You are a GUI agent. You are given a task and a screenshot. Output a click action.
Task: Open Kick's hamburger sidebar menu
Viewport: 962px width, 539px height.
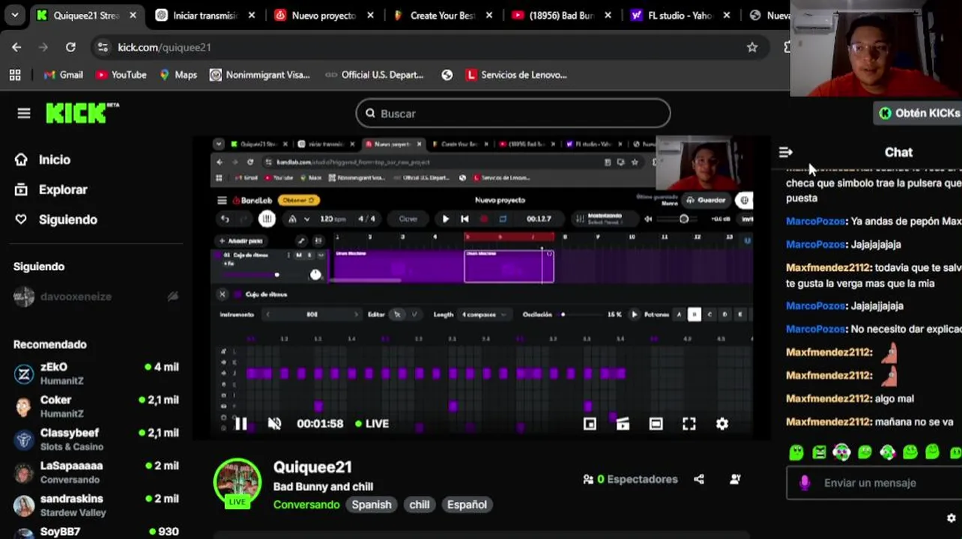[x=24, y=113]
